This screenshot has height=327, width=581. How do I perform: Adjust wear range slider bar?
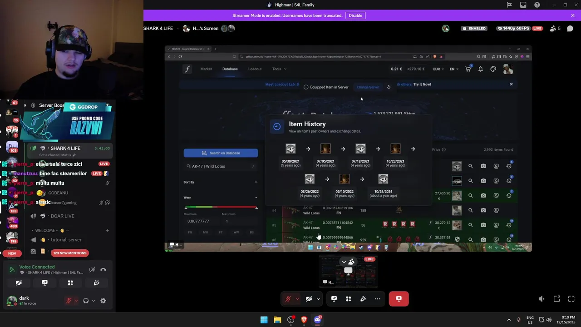coord(221,207)
